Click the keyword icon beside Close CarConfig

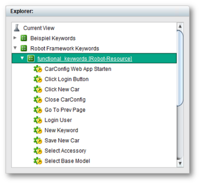tap(38, 100)
